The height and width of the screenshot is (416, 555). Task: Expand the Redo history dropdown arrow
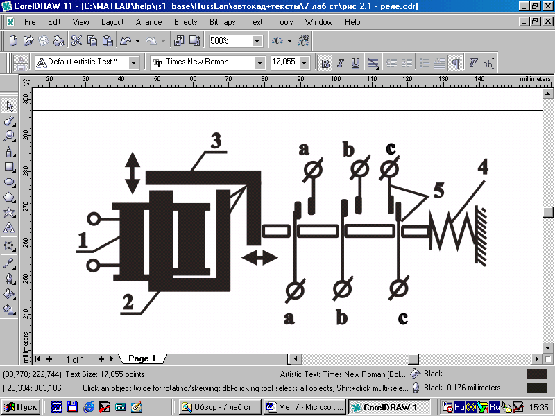pyautogui.click(x=163, y=42)
